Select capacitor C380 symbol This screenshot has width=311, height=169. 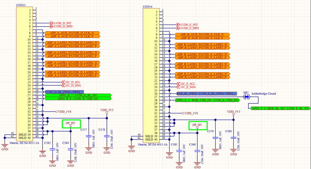pyautogui.click(x=233, y=138)
